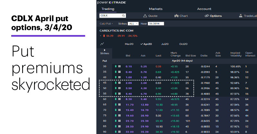Click the 9.40 ask on the 60 put
This screenshot has height=134, width=257.
[x=144, y=99]
